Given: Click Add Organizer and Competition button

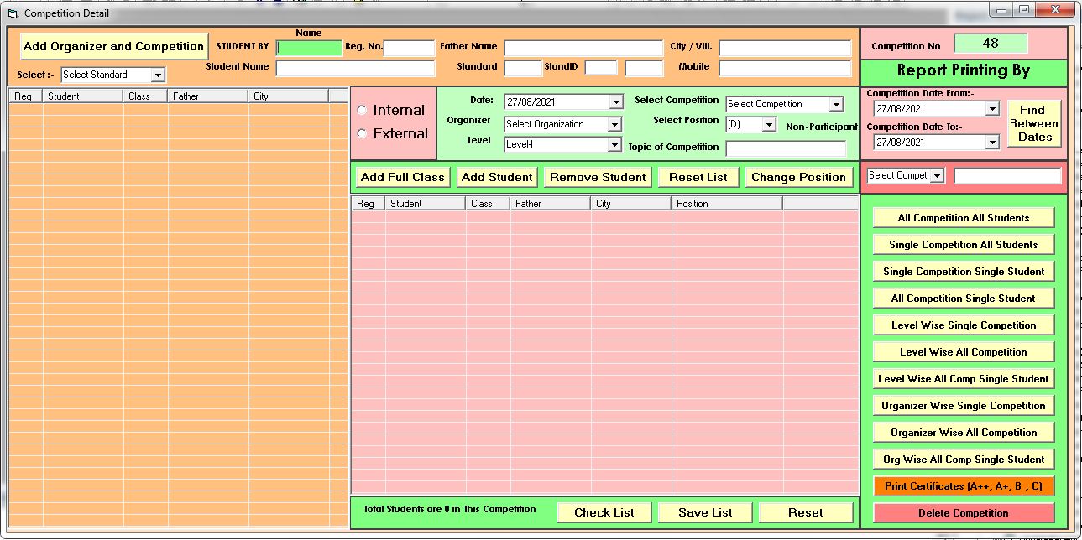Looking at the screenshot, I should 113,46.
